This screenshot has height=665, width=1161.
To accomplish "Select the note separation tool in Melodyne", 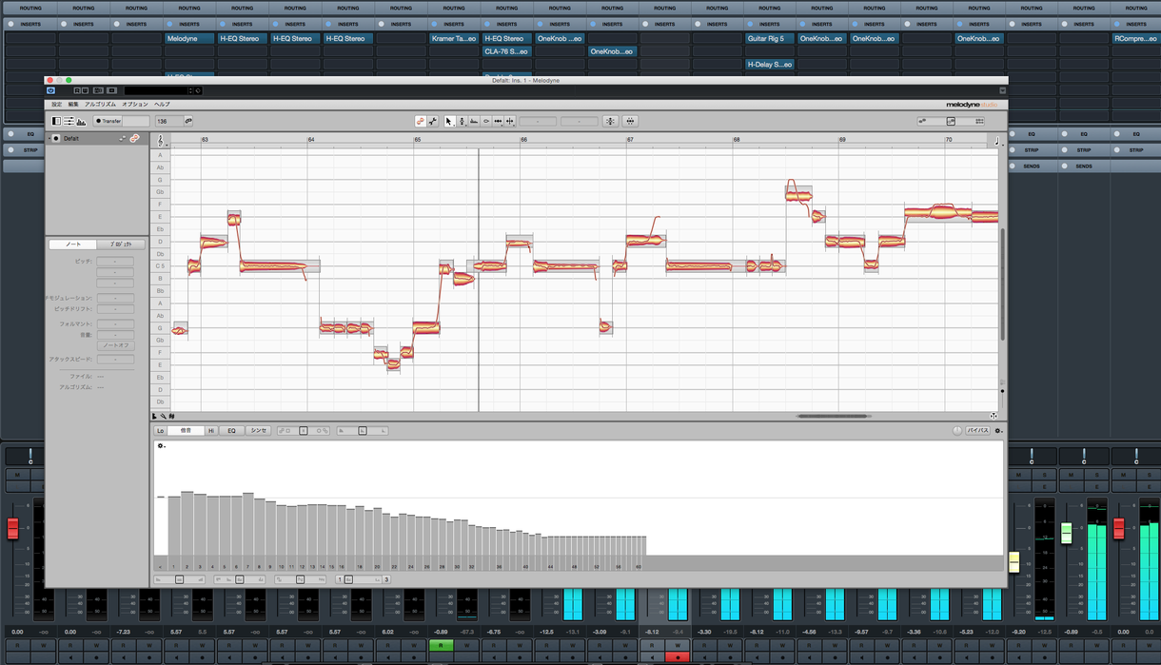I will [x=511, y=121].
